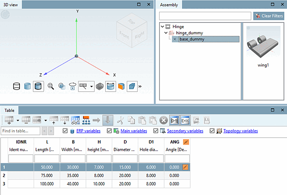The width and height of the screenshot is (287, 195).
Task: Click the grayed refresh icon in table toolbar
Action: [x=196, y=120]
